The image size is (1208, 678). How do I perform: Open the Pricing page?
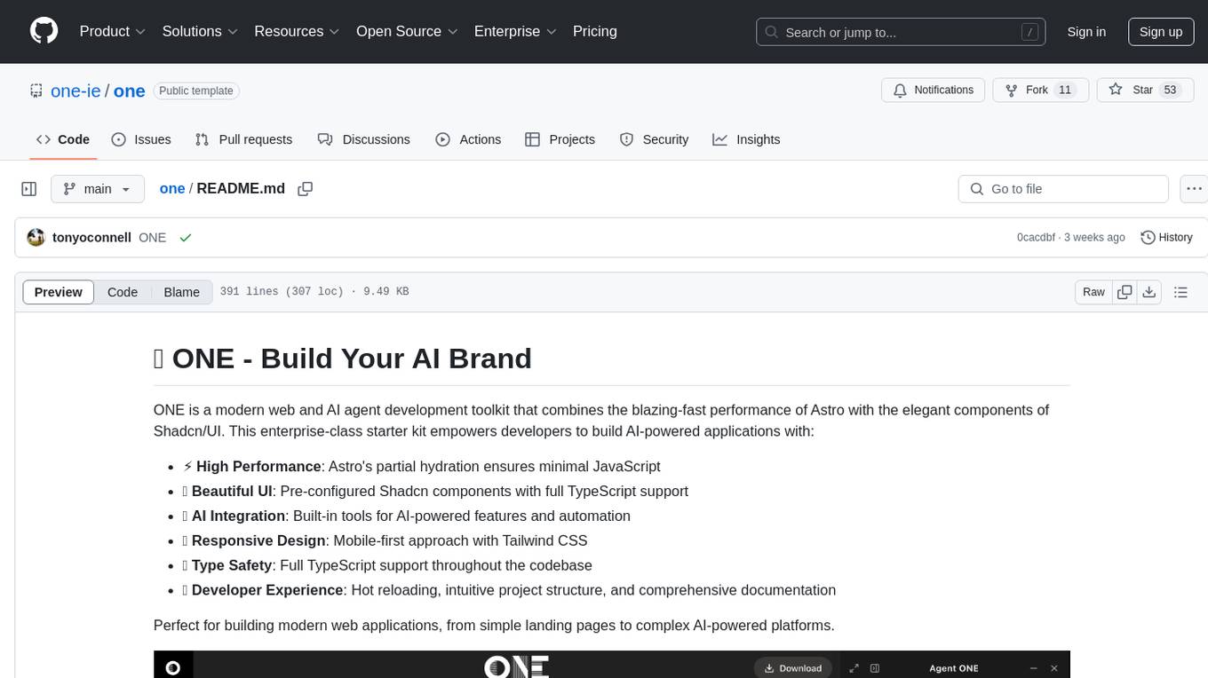(595, 31)
